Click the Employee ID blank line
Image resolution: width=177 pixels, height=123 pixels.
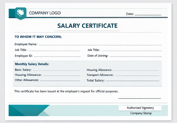pos(57,57)
